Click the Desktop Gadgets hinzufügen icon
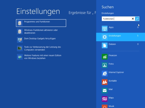The image size is (145, 108). click(20, 40)
